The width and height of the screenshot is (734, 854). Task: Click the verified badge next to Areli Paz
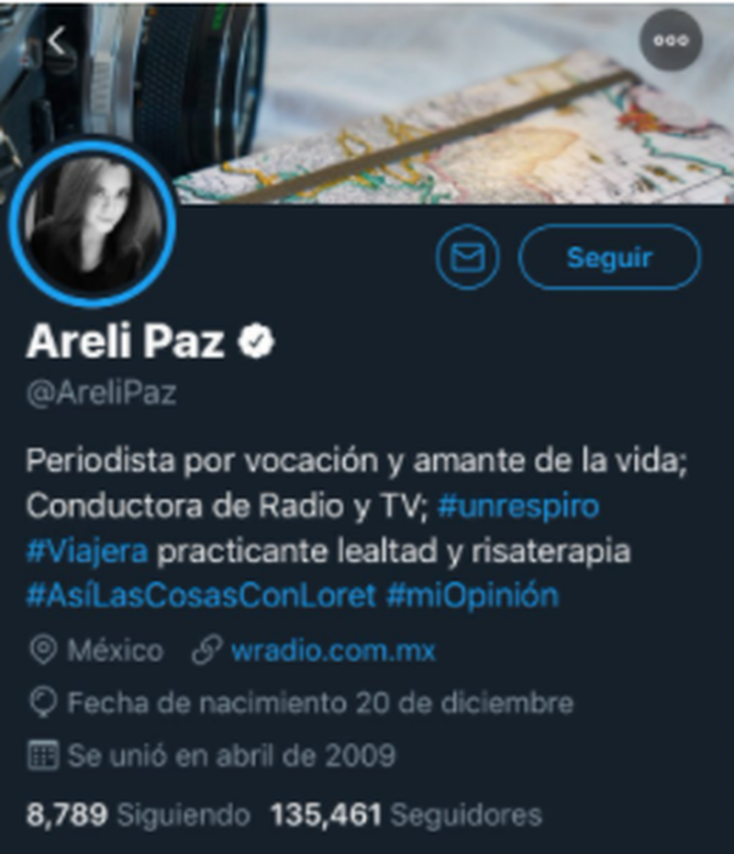[257, 342]
